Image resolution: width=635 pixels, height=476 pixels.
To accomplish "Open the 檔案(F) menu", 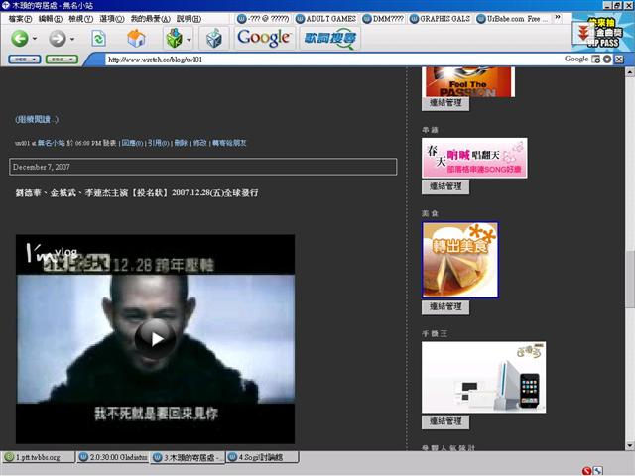I will tap(20, 19).
